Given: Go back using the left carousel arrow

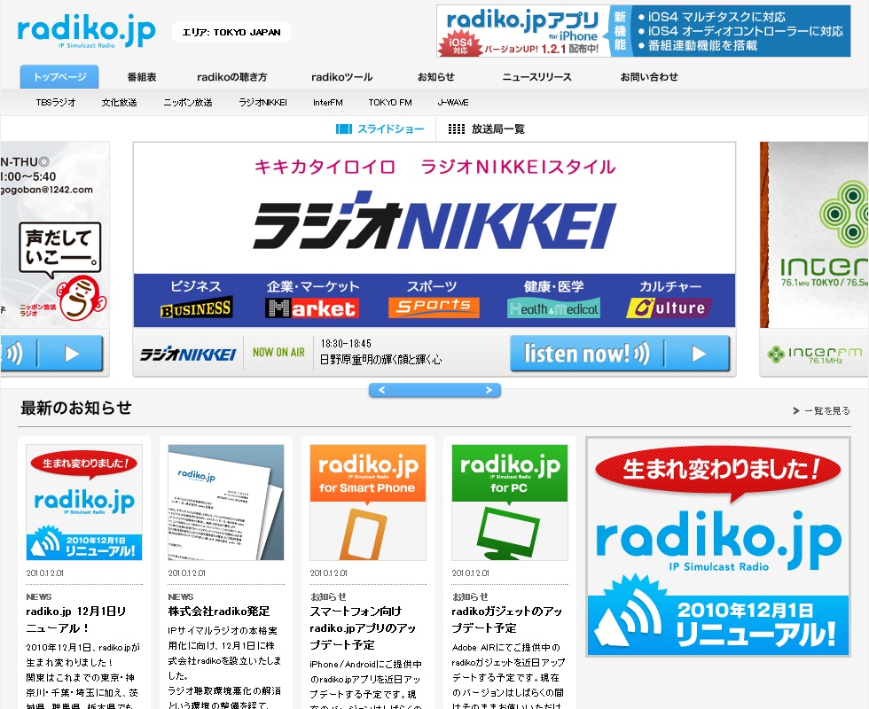Looking at the screenshot, I should pyautogui.click(x=383, y=389).
